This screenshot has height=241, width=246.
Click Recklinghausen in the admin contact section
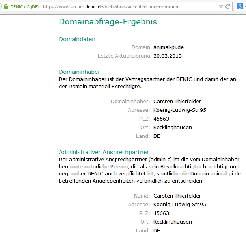tap(173, 222)
